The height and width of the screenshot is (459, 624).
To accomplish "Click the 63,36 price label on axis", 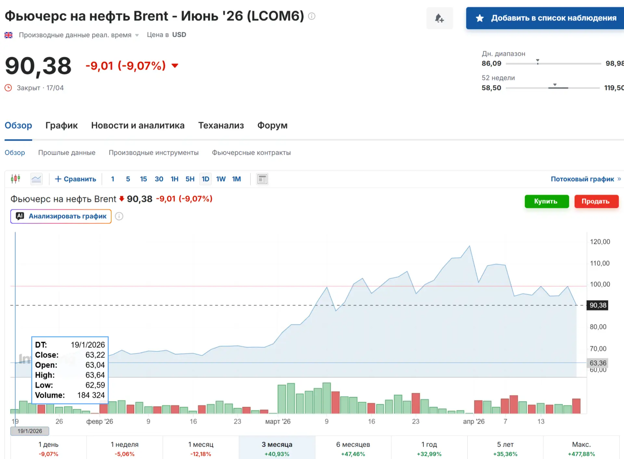I will click(x=598, y=363).
